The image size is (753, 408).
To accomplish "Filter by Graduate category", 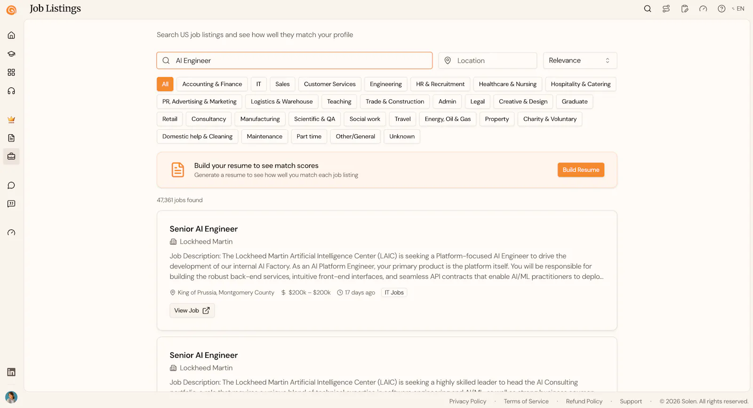I will coord(575,102).
